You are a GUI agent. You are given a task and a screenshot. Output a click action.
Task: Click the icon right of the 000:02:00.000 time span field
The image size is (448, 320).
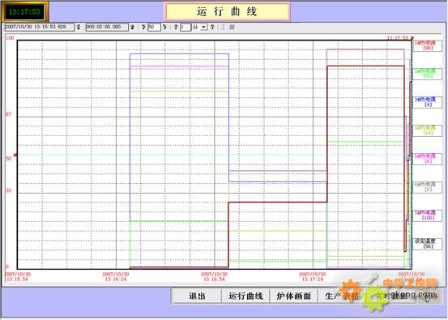(x=133, y=28)
